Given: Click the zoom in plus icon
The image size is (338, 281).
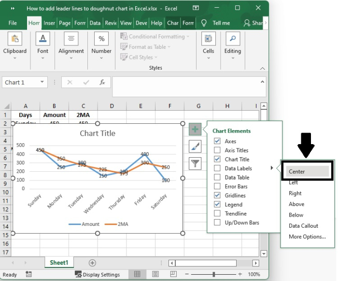Looking at the screenshot, I should click(240, 274).
